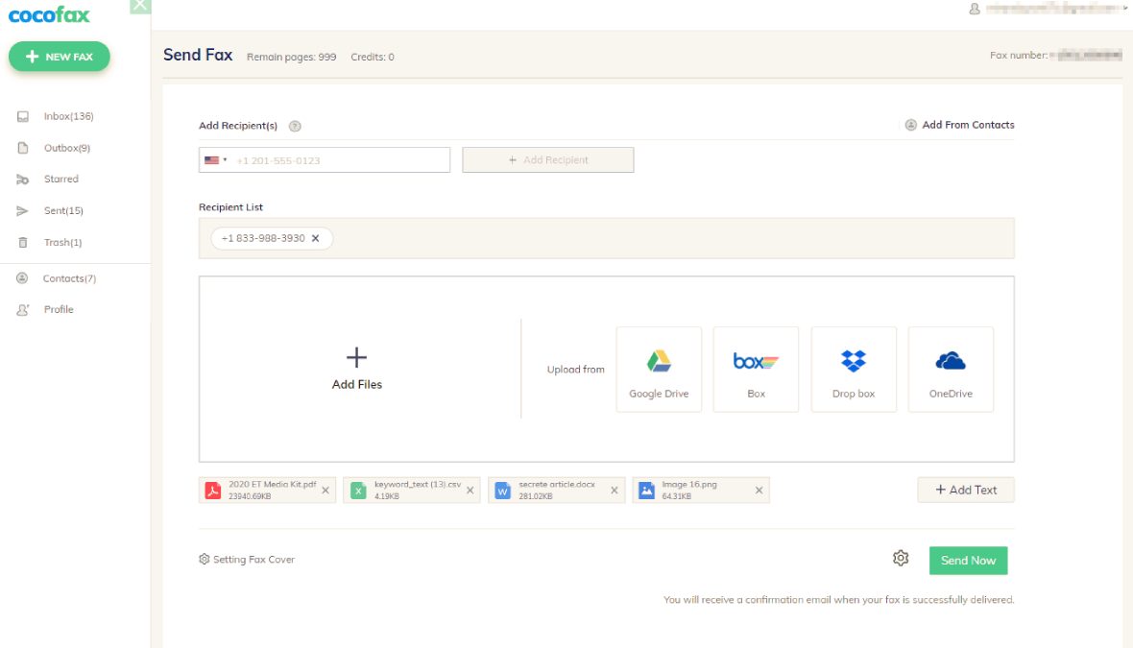Remove recipient +1 833-988-3930

point(315,238)
